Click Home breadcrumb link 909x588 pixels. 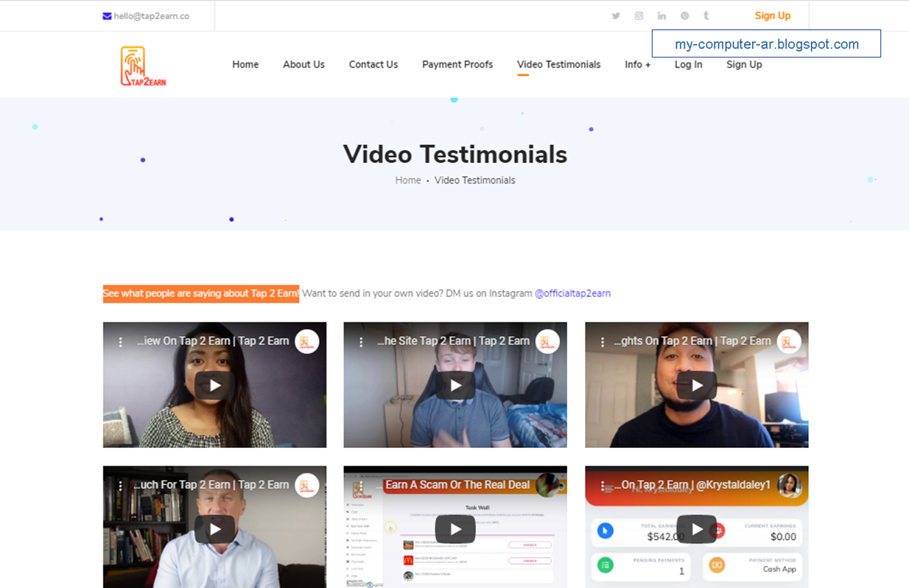[408, 181]
